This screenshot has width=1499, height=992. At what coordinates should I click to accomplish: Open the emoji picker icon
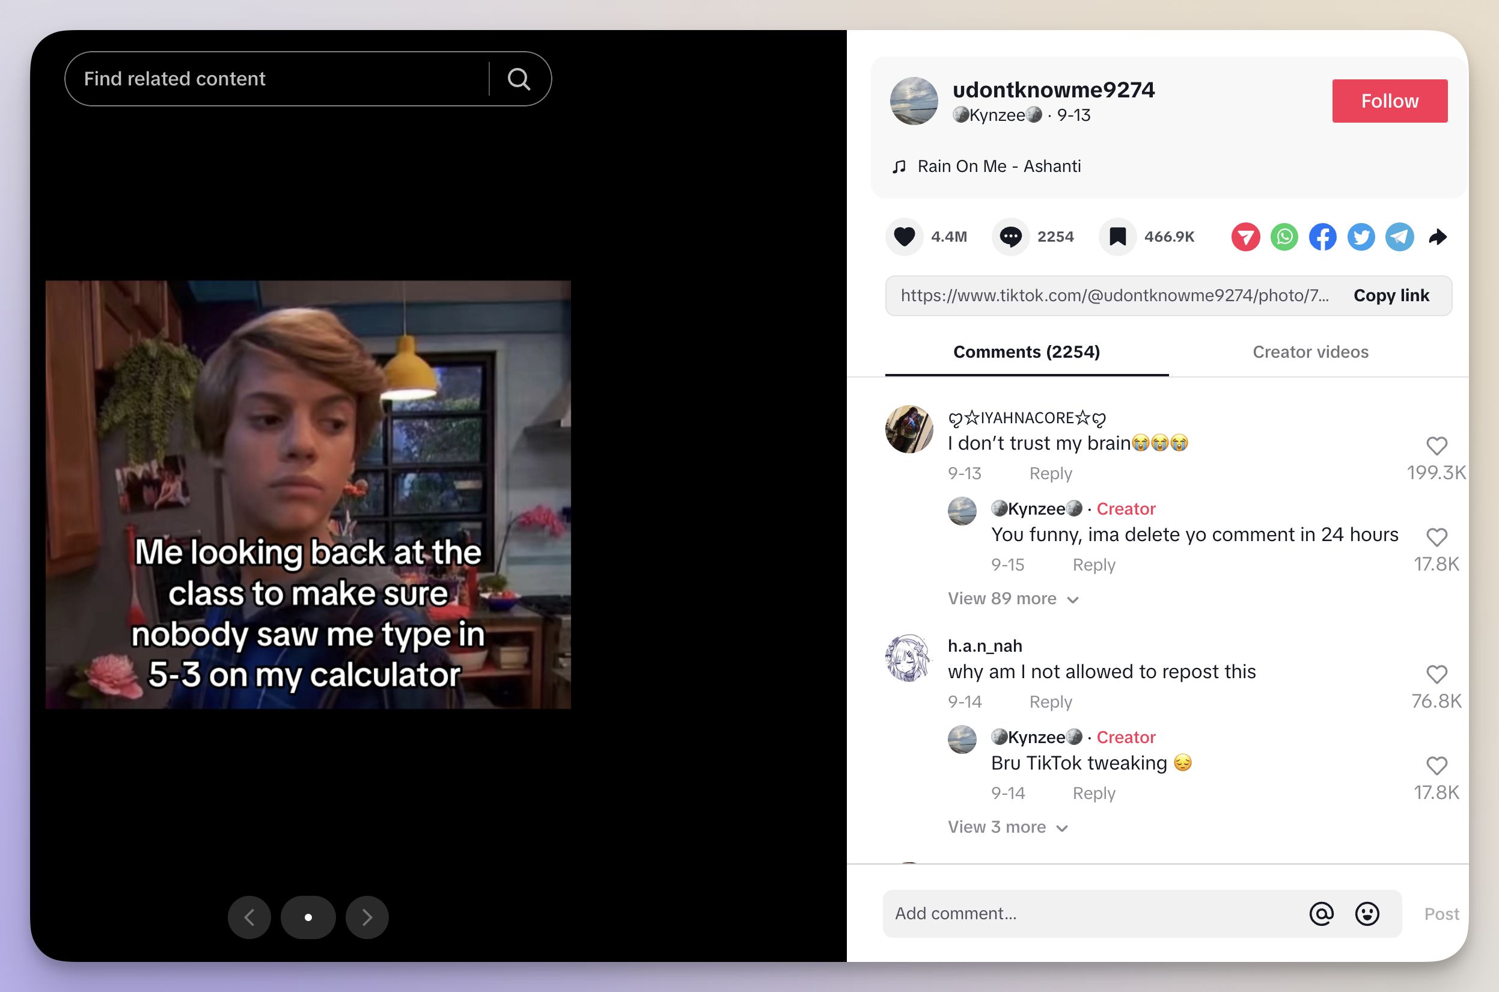click(1367, 914)
